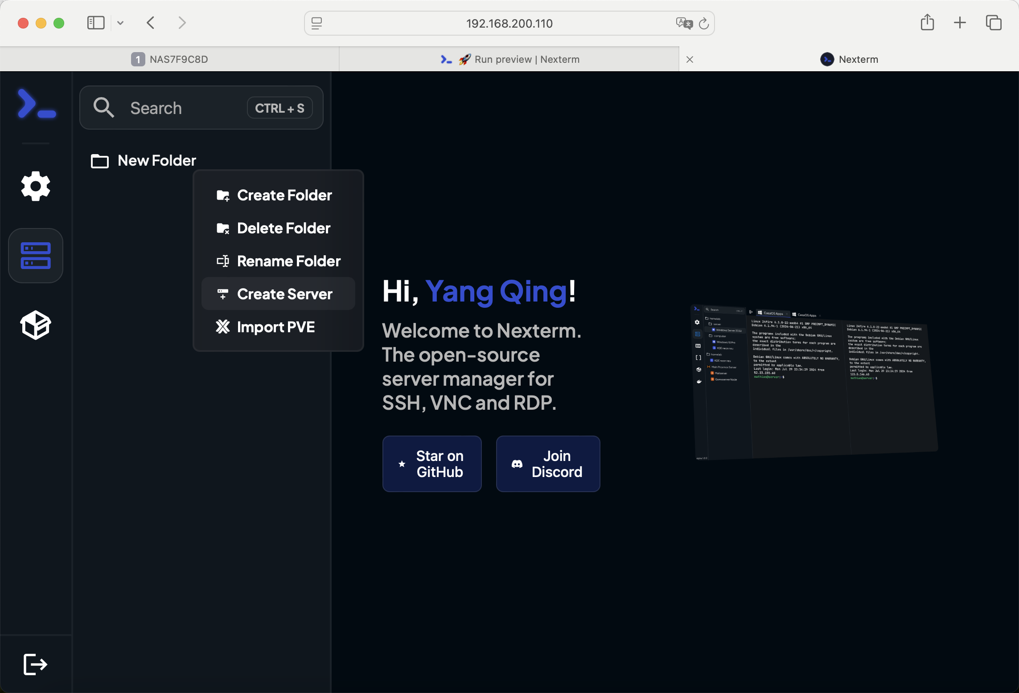The height and width of the screenshot is (693, 1019).
Task: Click the Rename Folder entry icon
Action: (x=223, y=261)
